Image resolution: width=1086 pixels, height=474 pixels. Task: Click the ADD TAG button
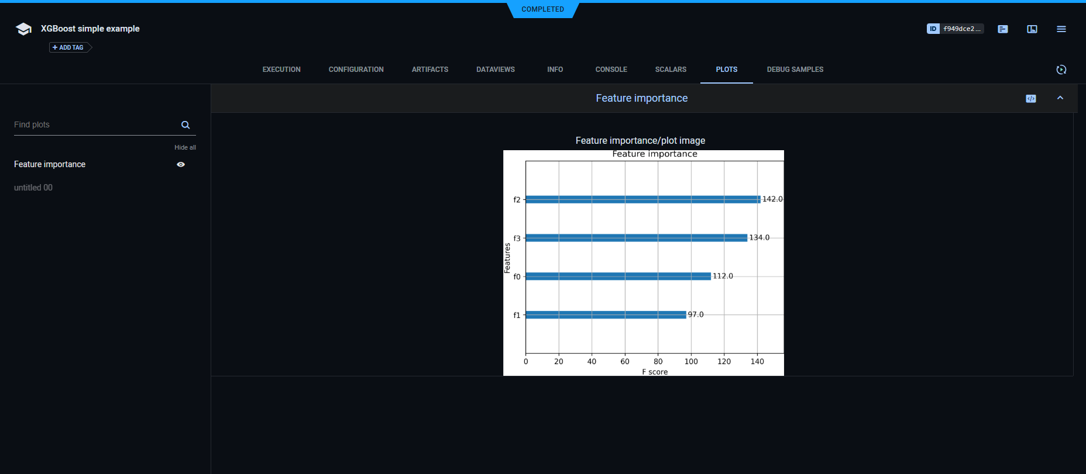click(68, 48)
